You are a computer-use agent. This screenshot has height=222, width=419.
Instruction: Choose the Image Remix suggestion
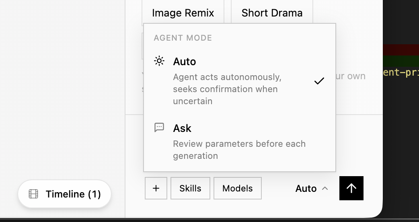183,13
